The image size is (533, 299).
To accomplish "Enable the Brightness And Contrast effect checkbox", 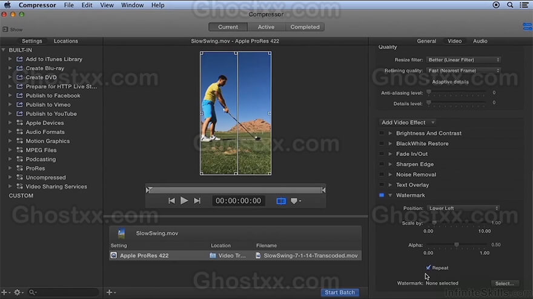I will 382,133.
